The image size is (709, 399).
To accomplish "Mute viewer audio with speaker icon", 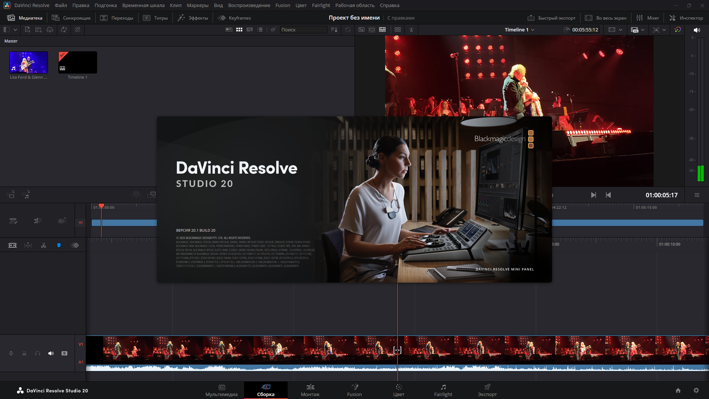I will tap(697, 30).
